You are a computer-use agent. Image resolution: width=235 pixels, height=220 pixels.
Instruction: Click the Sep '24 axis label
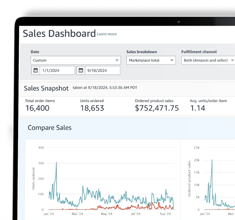click(164, 214)
